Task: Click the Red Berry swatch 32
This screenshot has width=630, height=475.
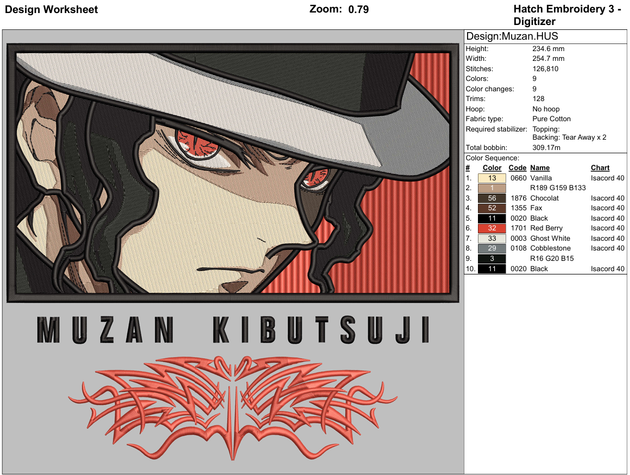Action: 492,228
